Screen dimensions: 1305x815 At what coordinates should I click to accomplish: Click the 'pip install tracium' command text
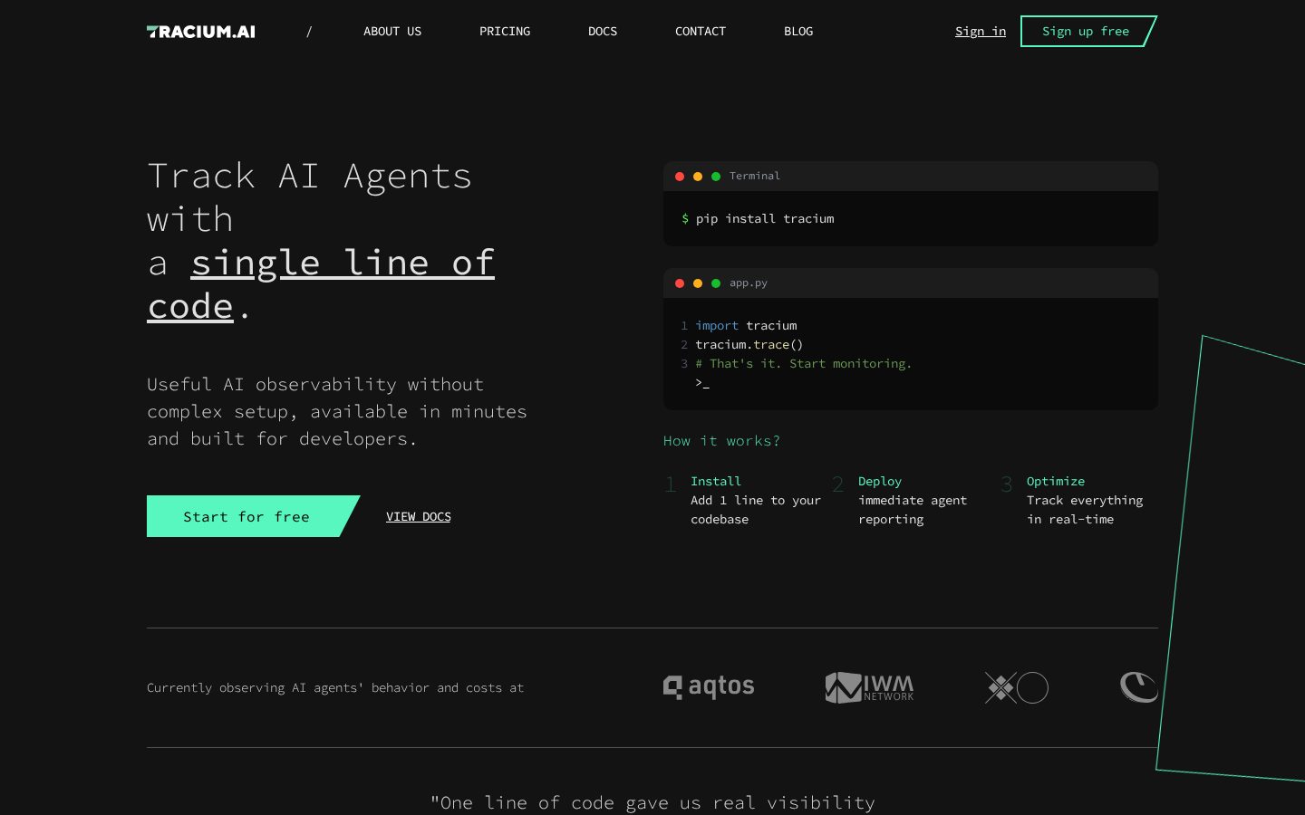(765, 219)
